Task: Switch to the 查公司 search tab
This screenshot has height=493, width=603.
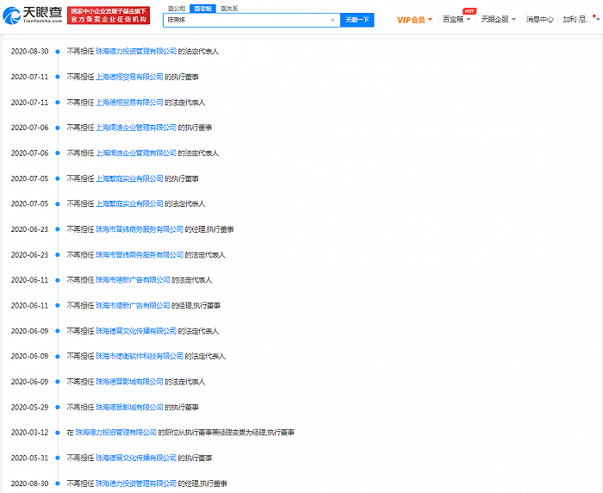Action: coord(177,9)
